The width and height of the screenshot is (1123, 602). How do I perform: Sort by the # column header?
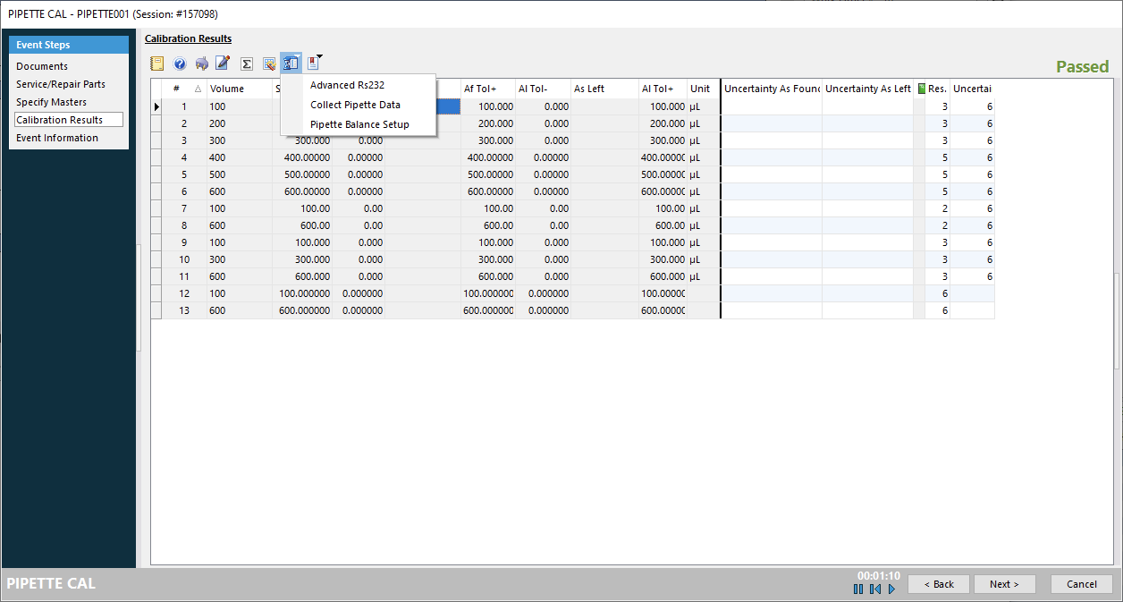pos(177,89)
